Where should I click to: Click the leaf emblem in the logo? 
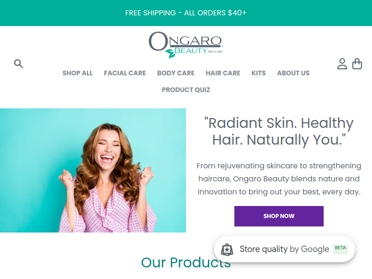click(170, 53)
